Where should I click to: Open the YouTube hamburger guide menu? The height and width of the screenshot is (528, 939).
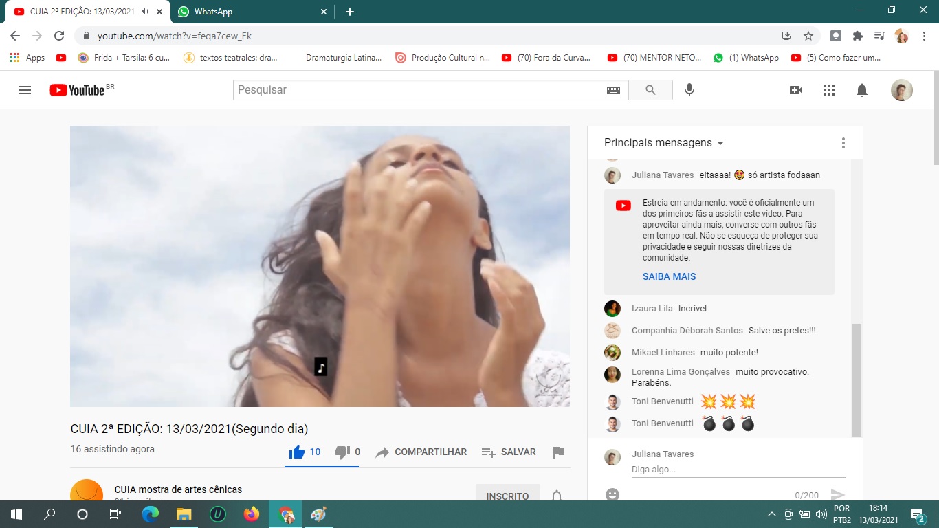click(25, 90)
